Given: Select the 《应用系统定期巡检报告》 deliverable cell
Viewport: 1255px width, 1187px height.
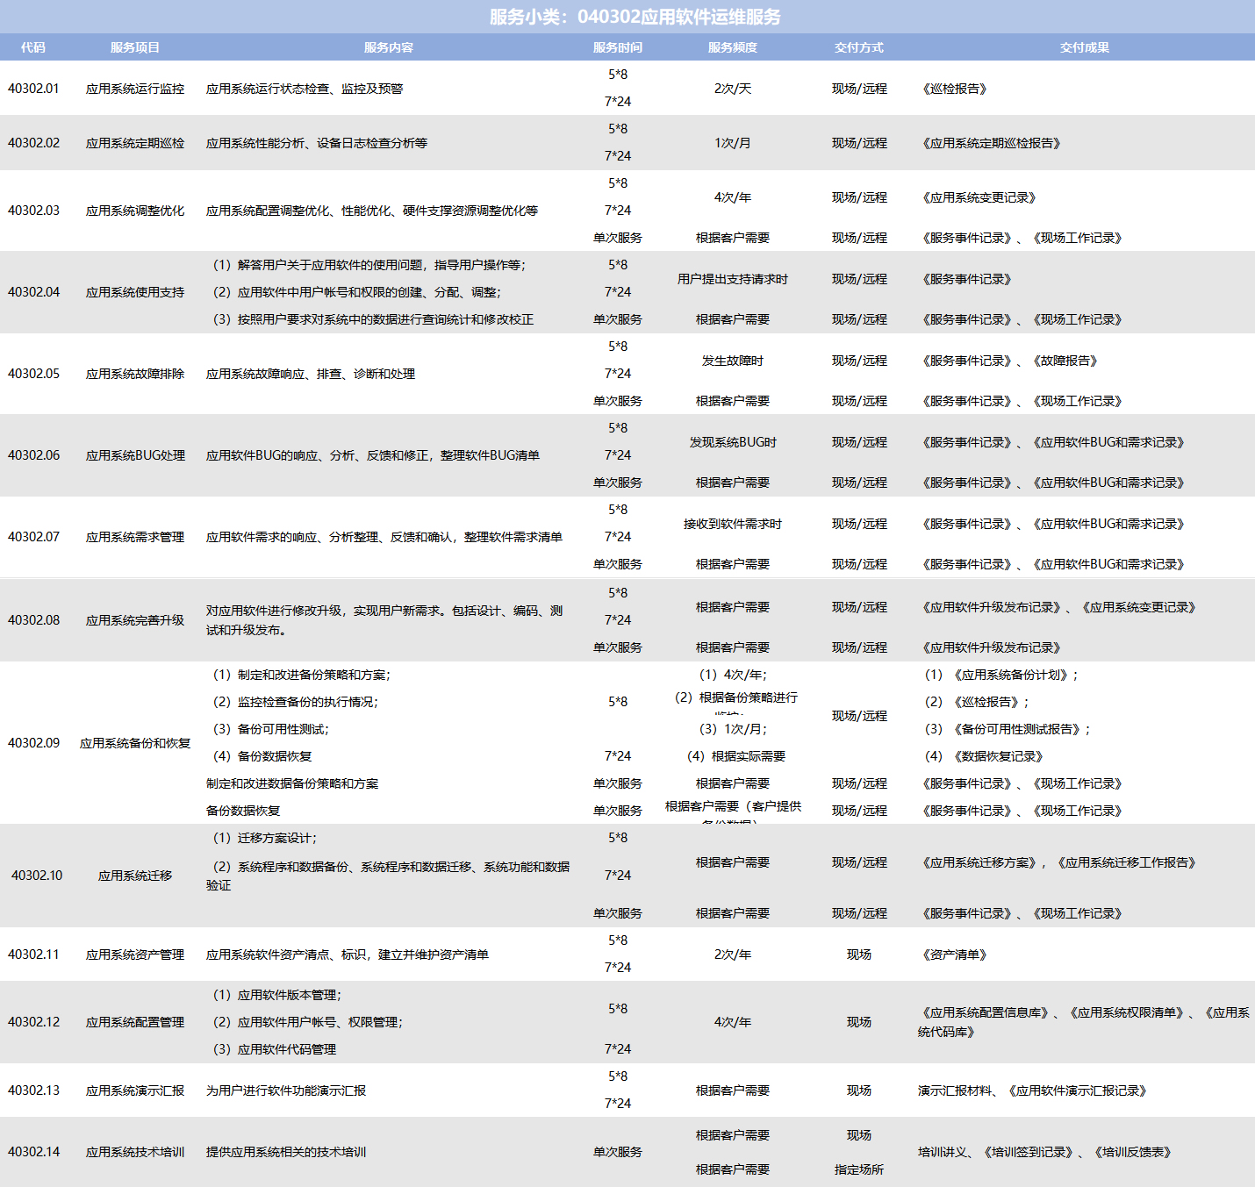Looking at the screenshot, I should tap(991, 143).
